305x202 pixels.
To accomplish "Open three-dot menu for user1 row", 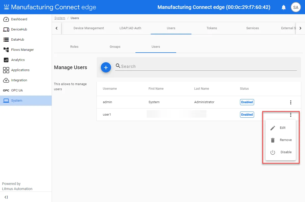I will click(x=290, y=115).
